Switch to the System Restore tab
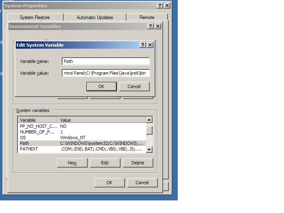Screen dimensions: 284x213 (x=35, y=17)
